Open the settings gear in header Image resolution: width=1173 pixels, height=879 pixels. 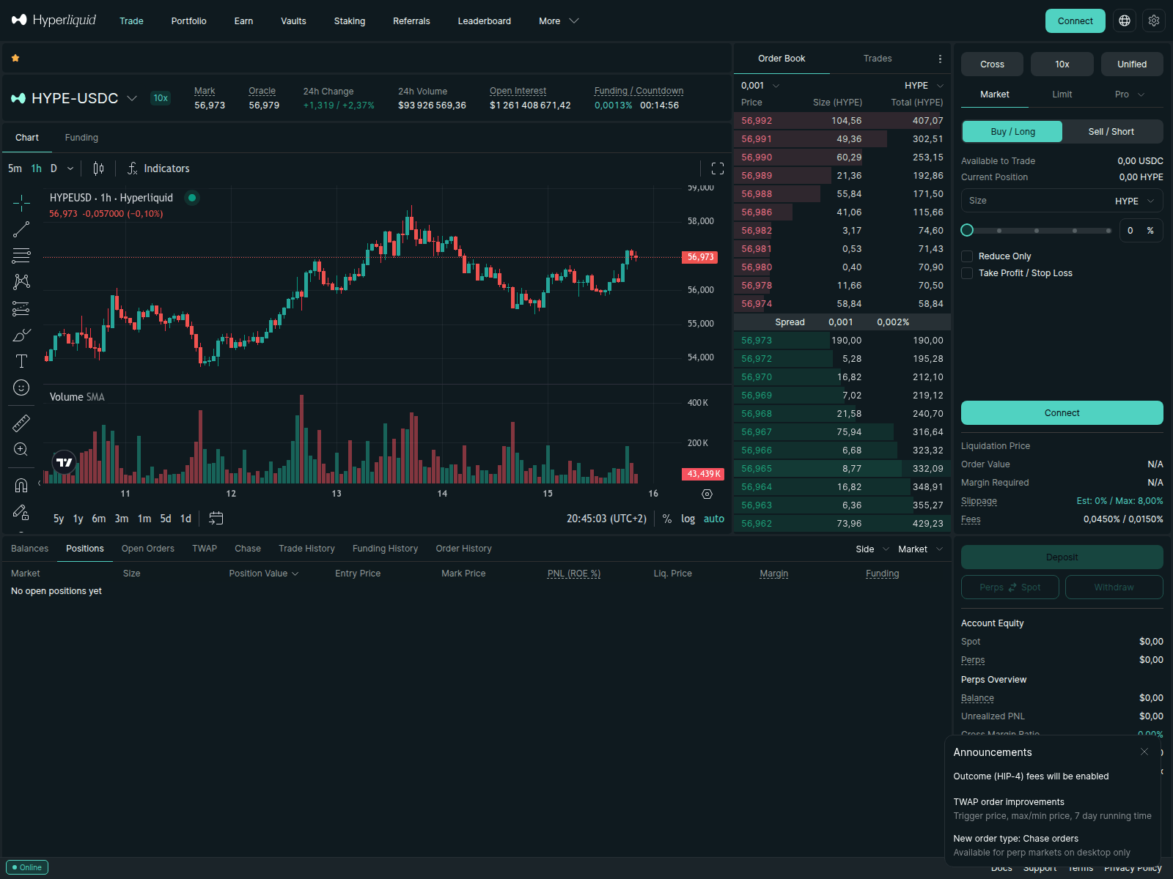pyautogui.click(x=1154, y=21)
